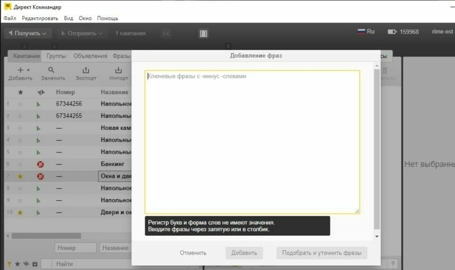The width and height of the screenshot is (455, 270).
Task: Click the Заменить search icon
Action: [51, 70]
